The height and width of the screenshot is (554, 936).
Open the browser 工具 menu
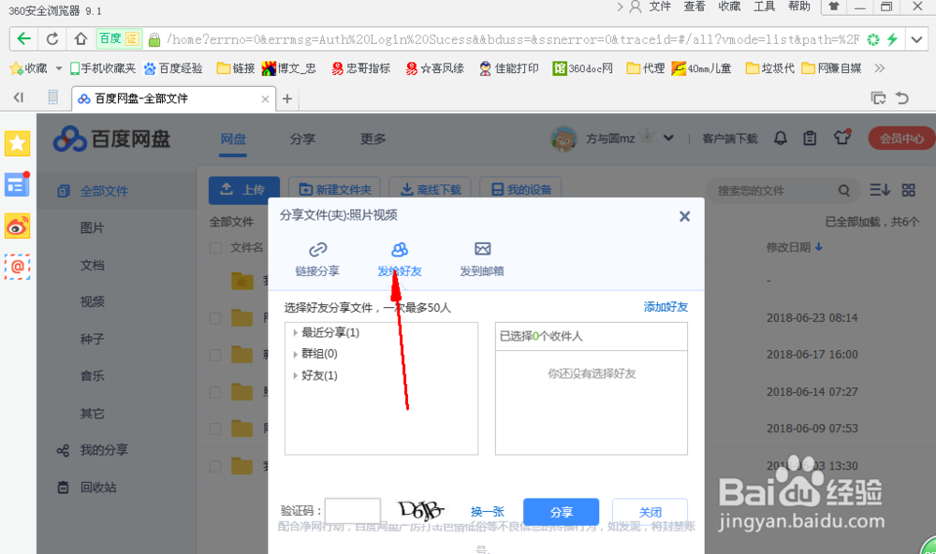point(764,7)
